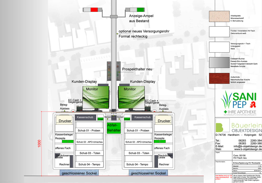This screenshot has width=262, height=183.
Task: Select the left Kassenschub header bar
Action: (x=85, y=117)
